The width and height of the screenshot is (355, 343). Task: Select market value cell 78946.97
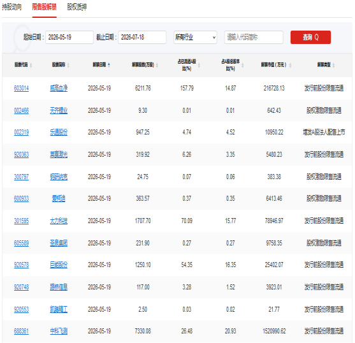(x=274, y=221)
